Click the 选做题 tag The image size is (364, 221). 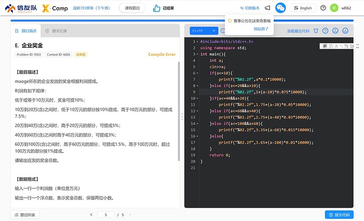coord(81,54)
